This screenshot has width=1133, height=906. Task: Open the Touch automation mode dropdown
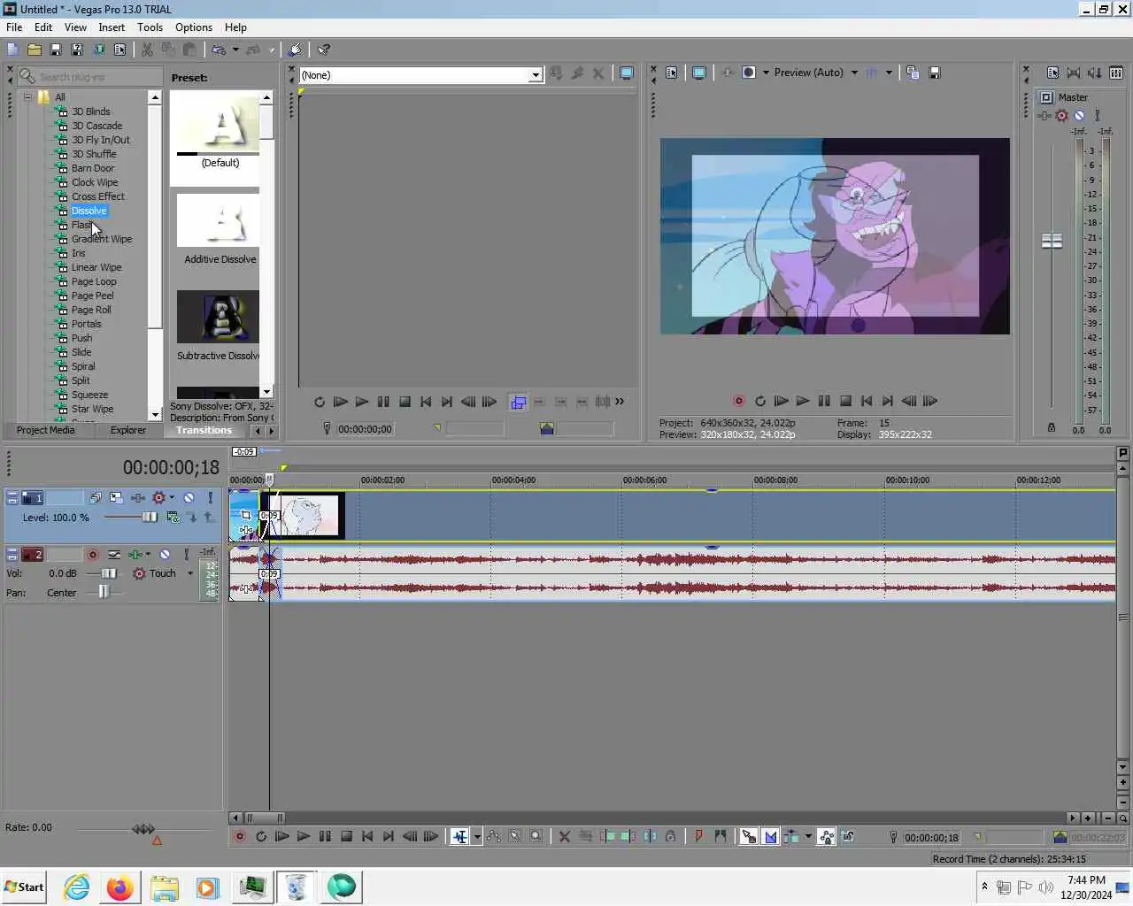coord(190,573)
